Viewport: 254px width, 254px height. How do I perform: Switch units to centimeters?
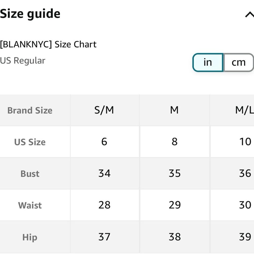tap(239, 62)
